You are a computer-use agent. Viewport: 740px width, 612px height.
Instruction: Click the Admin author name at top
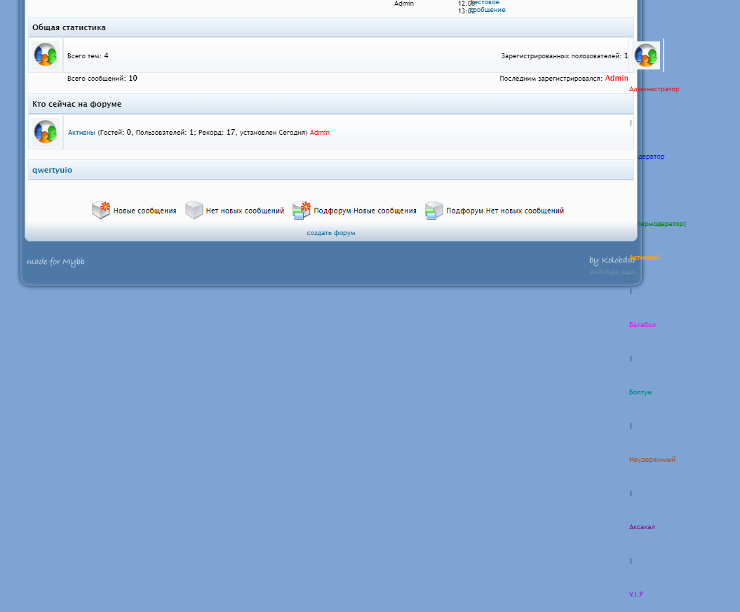404,4
